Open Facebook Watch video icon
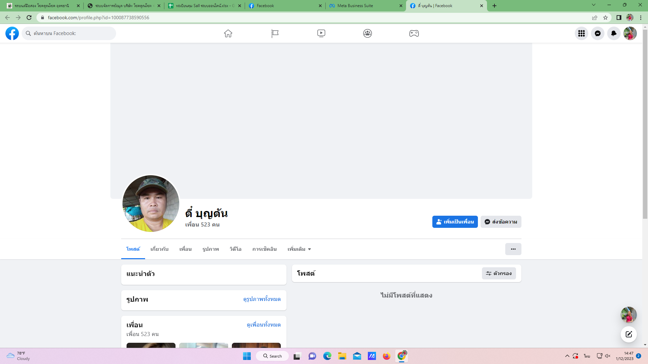Viewport: 648px width, 364px height. pyautogui.click(x=321, y=33)
